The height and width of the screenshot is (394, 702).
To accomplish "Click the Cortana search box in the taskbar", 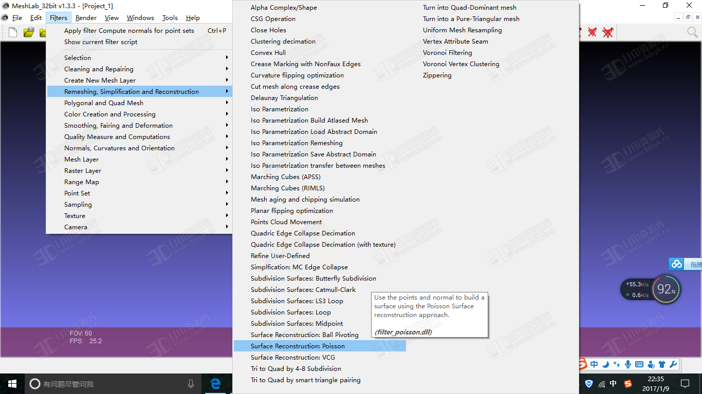I will tap(112, 384).
